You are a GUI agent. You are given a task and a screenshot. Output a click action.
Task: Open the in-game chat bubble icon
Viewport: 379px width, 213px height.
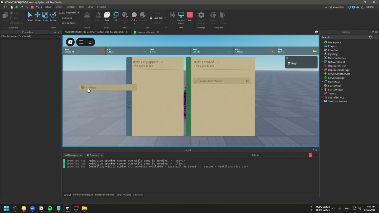click(90, 42)
